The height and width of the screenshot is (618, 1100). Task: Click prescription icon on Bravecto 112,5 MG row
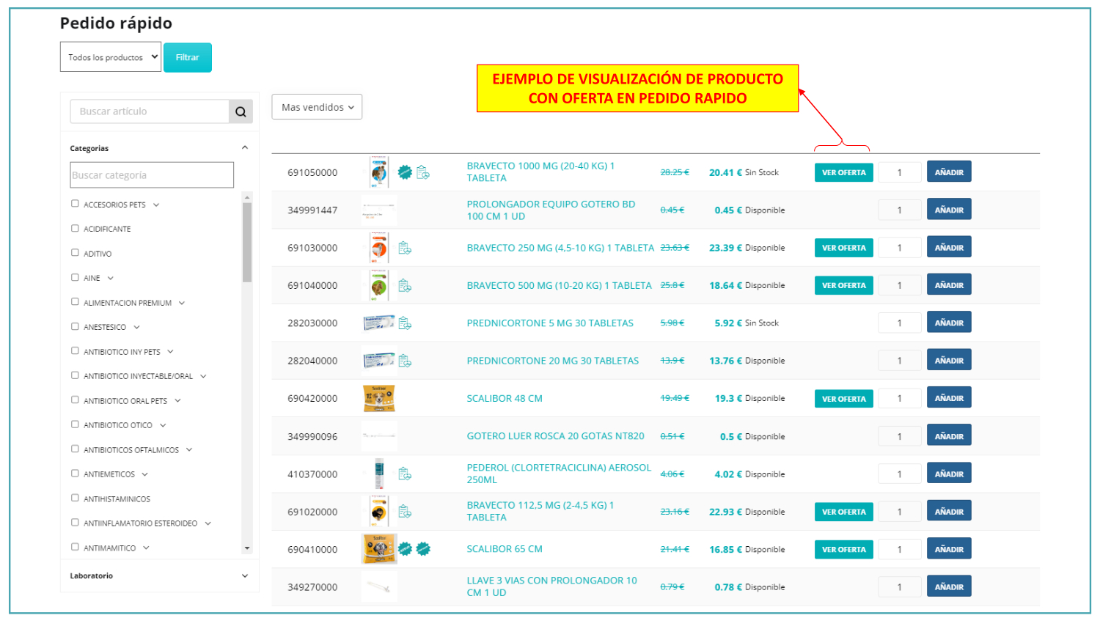coord(405,512)
